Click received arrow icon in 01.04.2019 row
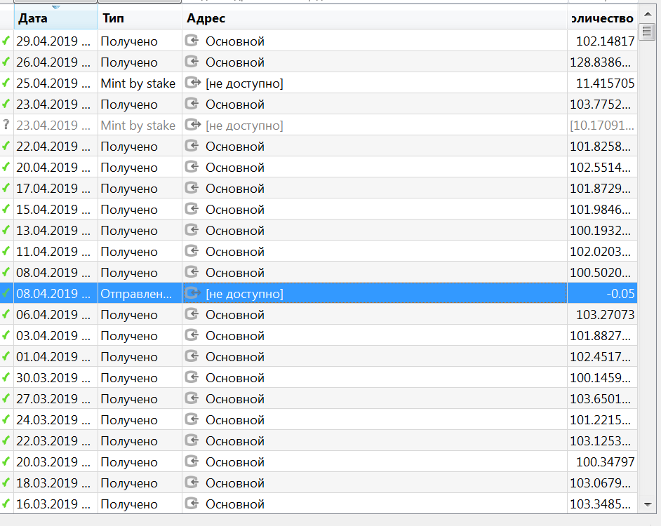 click(x=192, y=356)
